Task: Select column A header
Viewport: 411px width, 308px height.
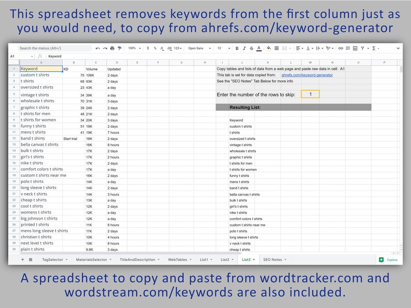Action: [x=41, y=63]
